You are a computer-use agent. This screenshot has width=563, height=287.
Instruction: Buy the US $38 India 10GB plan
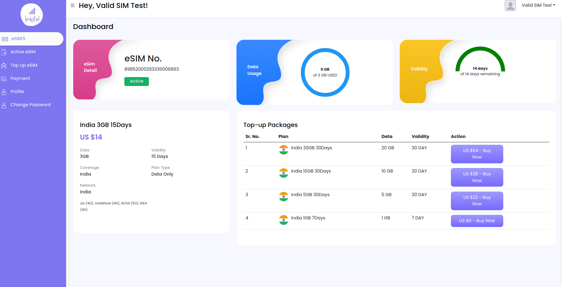pos(477,177)
